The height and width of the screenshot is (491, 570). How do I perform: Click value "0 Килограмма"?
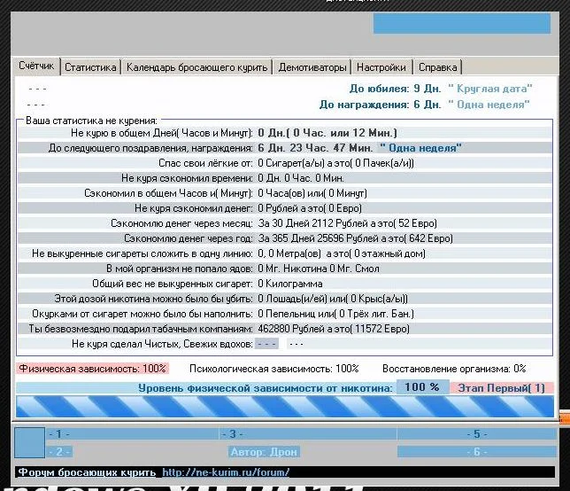[290, 284]
